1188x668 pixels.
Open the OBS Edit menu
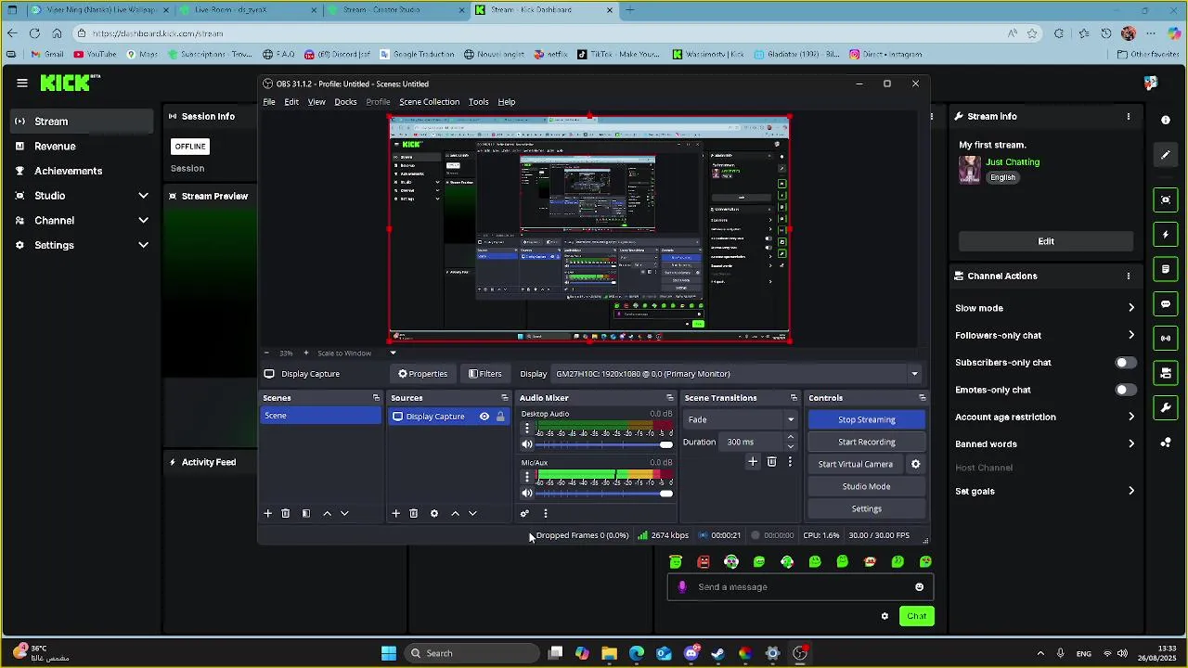291,102
